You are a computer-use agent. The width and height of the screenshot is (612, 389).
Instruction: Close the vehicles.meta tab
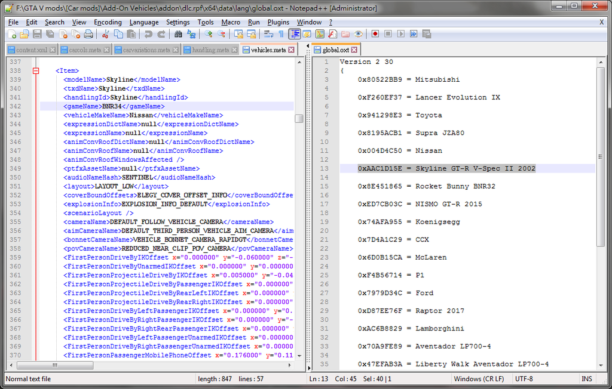[291, 50]
